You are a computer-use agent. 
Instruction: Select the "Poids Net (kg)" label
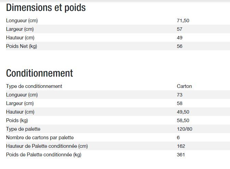[x=22, y=46]
